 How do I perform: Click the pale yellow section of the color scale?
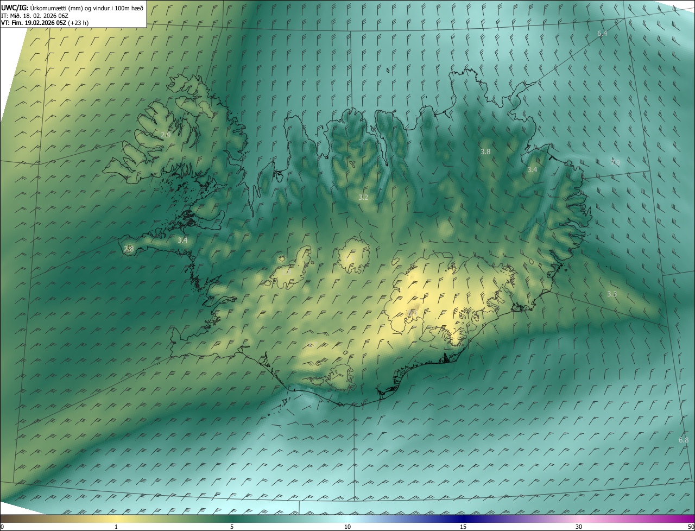click(x=116, y=519)
